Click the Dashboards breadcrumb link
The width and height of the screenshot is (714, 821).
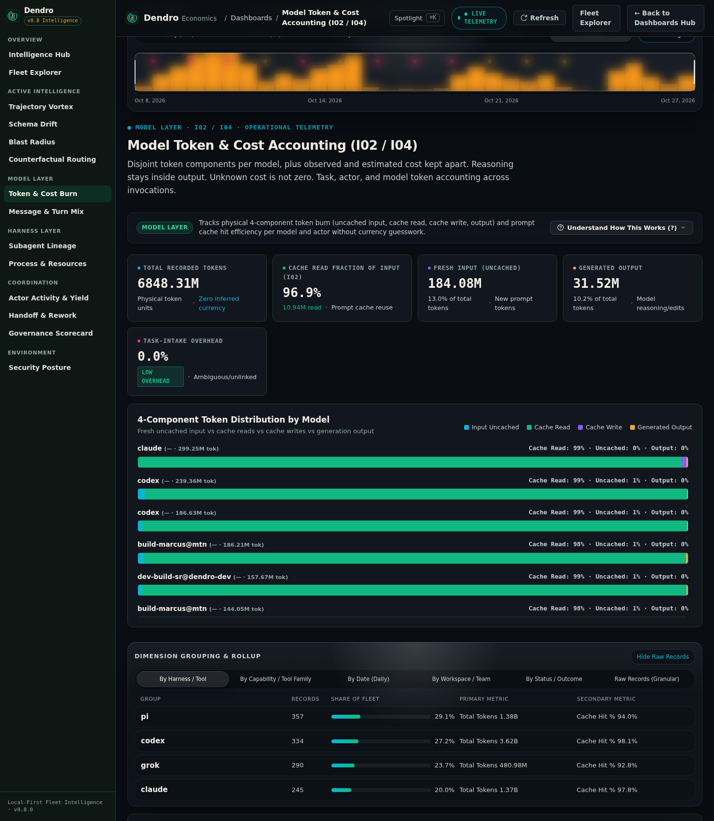pos(251,18)
